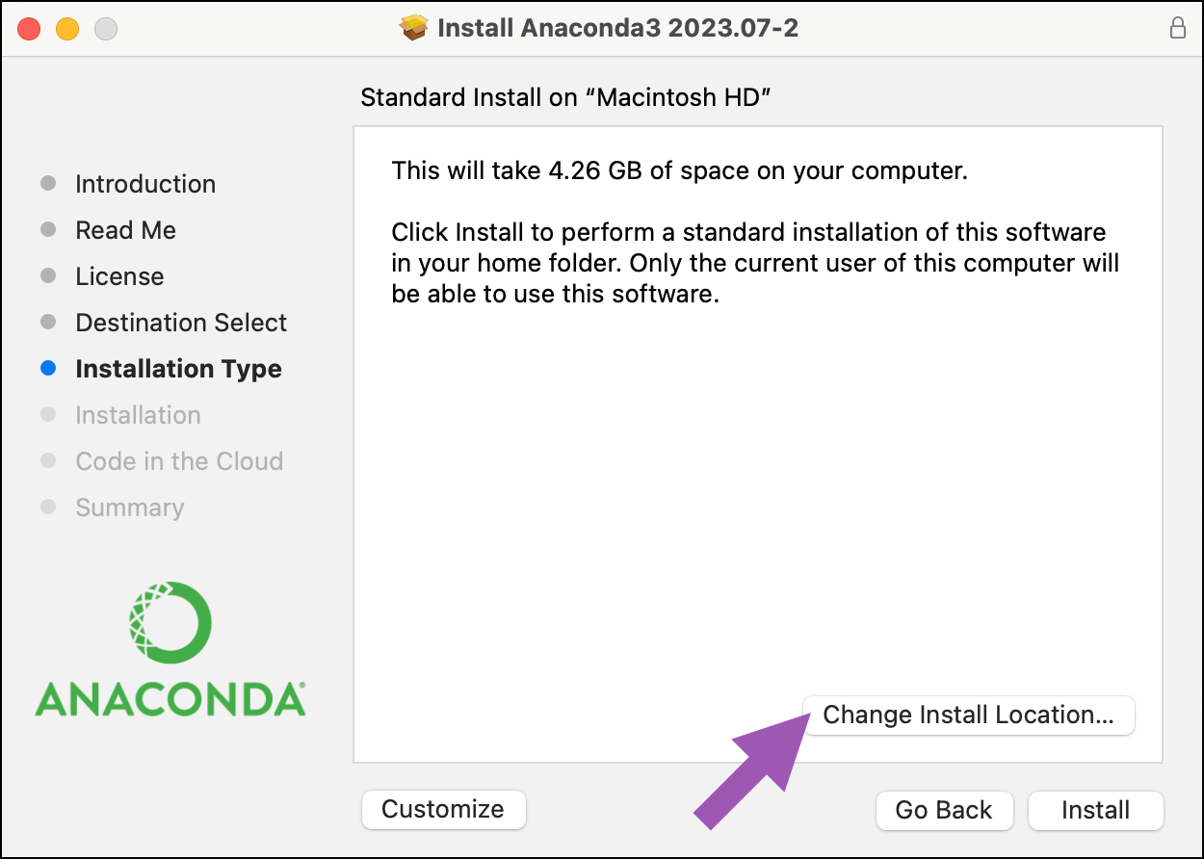Screen dimensions: 1204x859
Task: Select the Introduction step in sidebar
Action: 145,184
